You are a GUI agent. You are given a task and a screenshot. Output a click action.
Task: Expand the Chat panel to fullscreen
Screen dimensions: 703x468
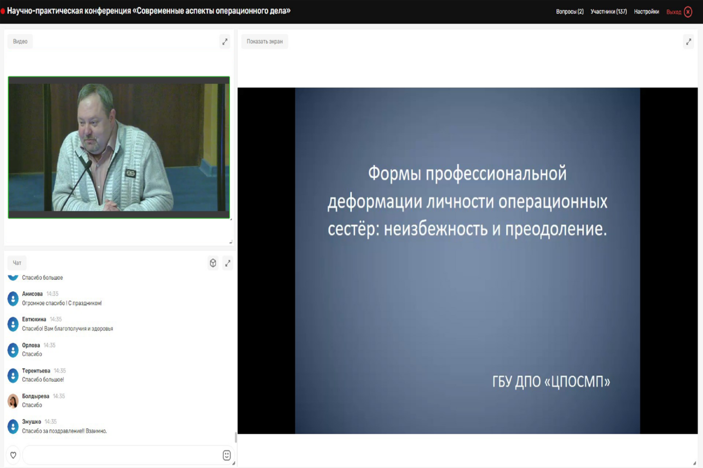228,263
